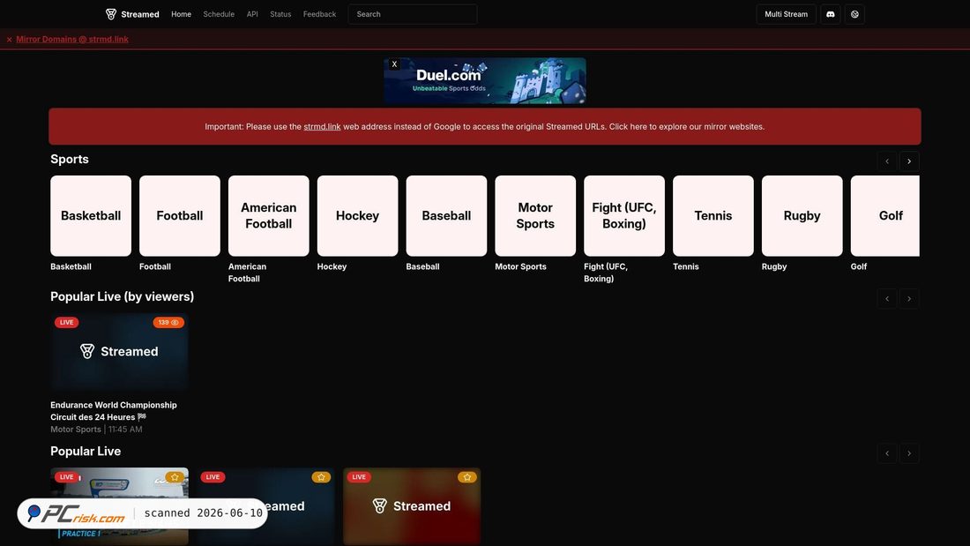Open the Status nav item

click(x=280, y=14)
